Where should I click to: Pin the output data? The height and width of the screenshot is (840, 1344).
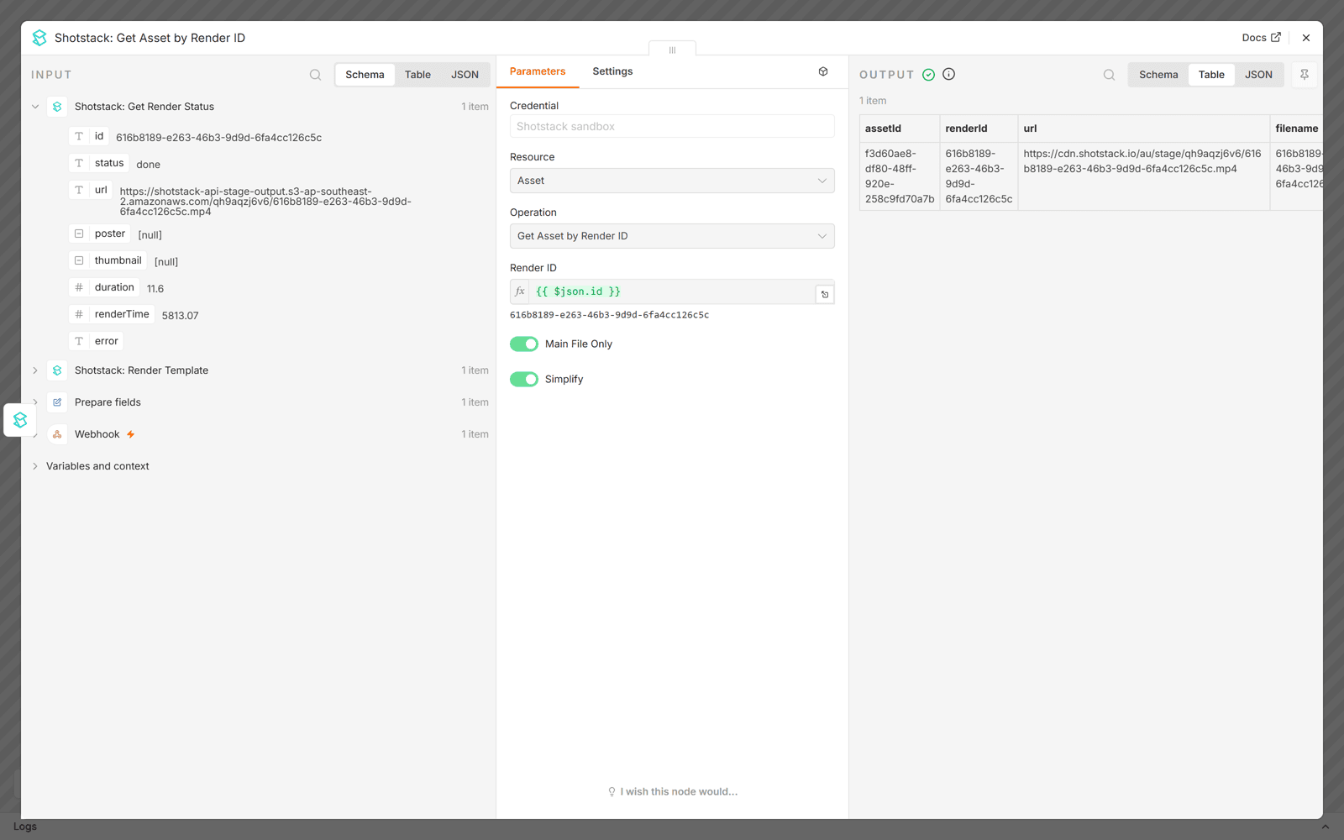(x=1305, y=75)
